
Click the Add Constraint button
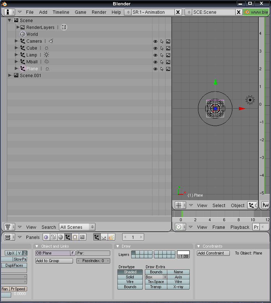click(x=213, y=253)
